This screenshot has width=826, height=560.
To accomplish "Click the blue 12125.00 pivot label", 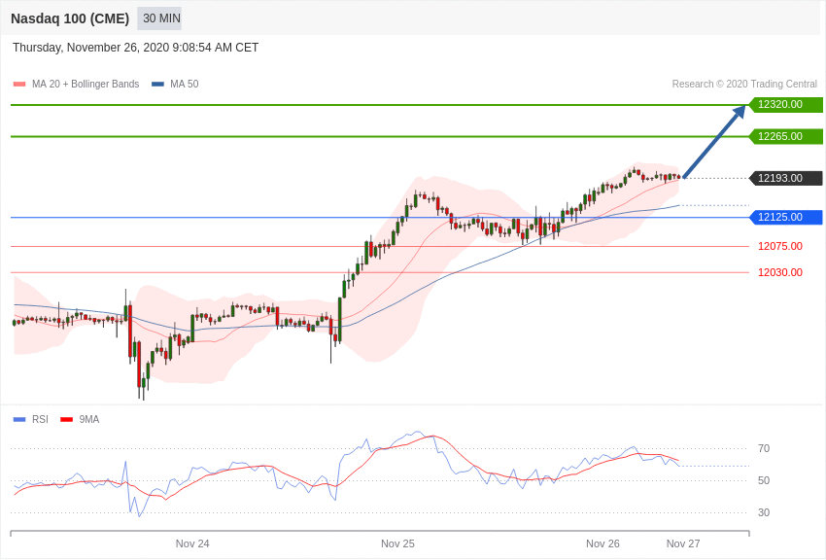I will (x=785, y=217).
